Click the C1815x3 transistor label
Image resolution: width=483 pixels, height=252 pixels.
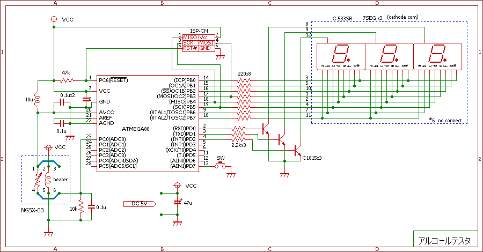[x=312, y=158]
